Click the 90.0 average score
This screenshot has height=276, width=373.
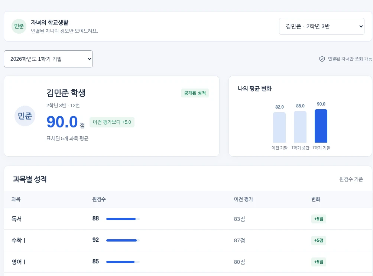coord(62,122)
